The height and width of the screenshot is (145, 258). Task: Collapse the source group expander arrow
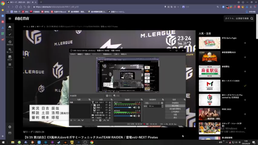(x=92, y=105)
